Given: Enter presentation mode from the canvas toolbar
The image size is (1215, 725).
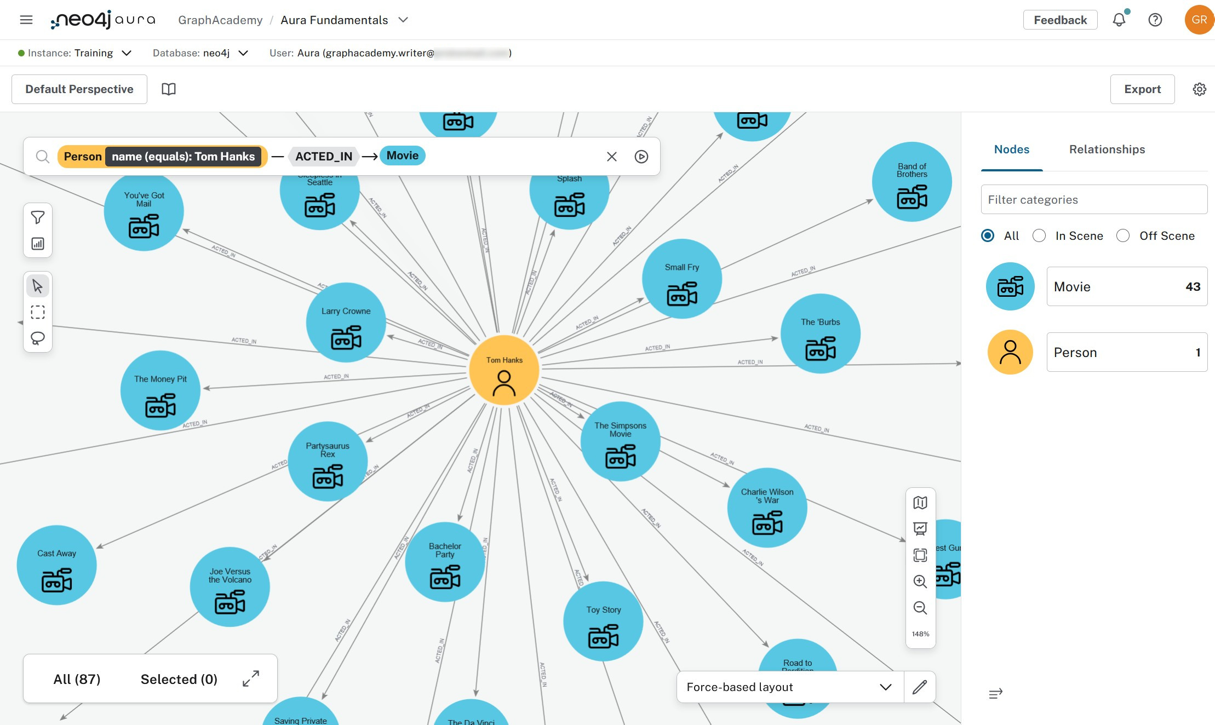Looking at the screenshot, I should [920, 528].
